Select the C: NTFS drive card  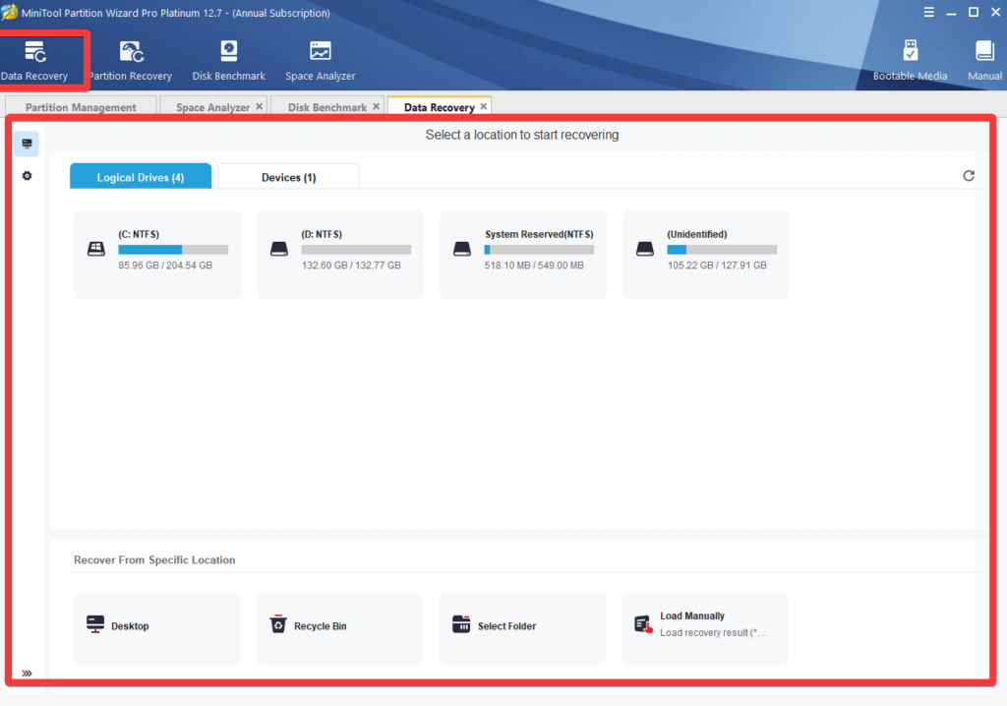point(157,254)
